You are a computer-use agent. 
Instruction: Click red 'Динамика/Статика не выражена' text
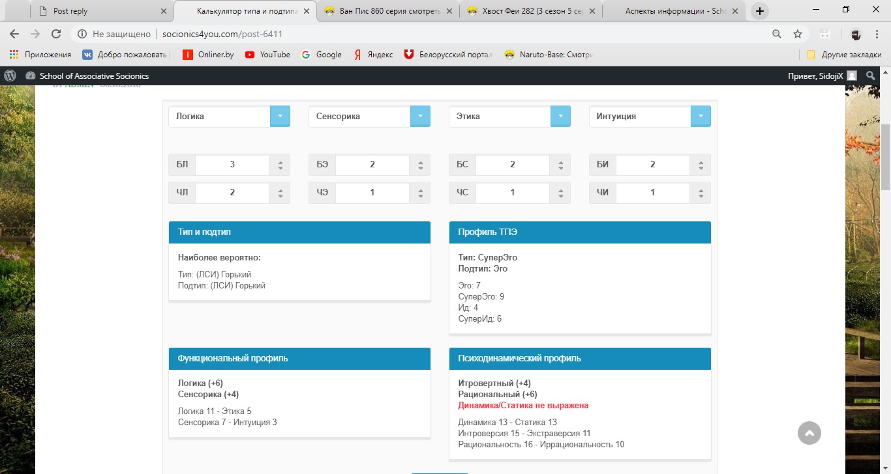523,405
